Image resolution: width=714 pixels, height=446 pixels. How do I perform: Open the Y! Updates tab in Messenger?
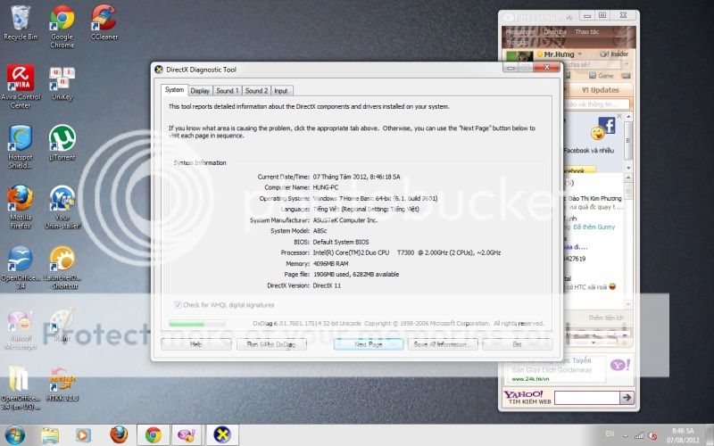[600, 90]
